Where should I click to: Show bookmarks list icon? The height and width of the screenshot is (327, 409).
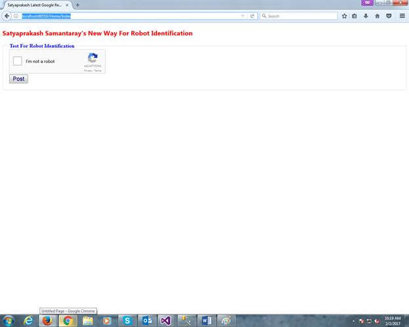click(x=355, y=16)
